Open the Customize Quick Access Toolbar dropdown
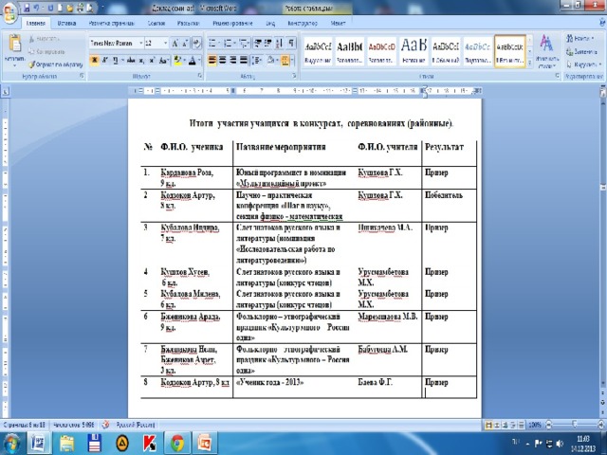Screen dimensions: 607x455 [103, 8]
